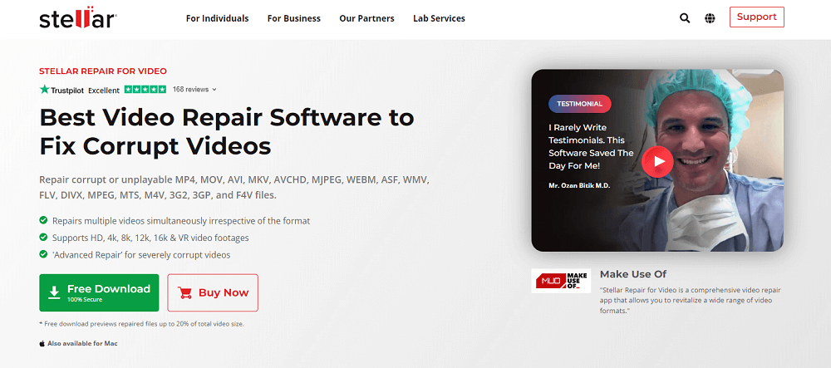
Task: Open the Our Partners menu
Action: point(366,18)
